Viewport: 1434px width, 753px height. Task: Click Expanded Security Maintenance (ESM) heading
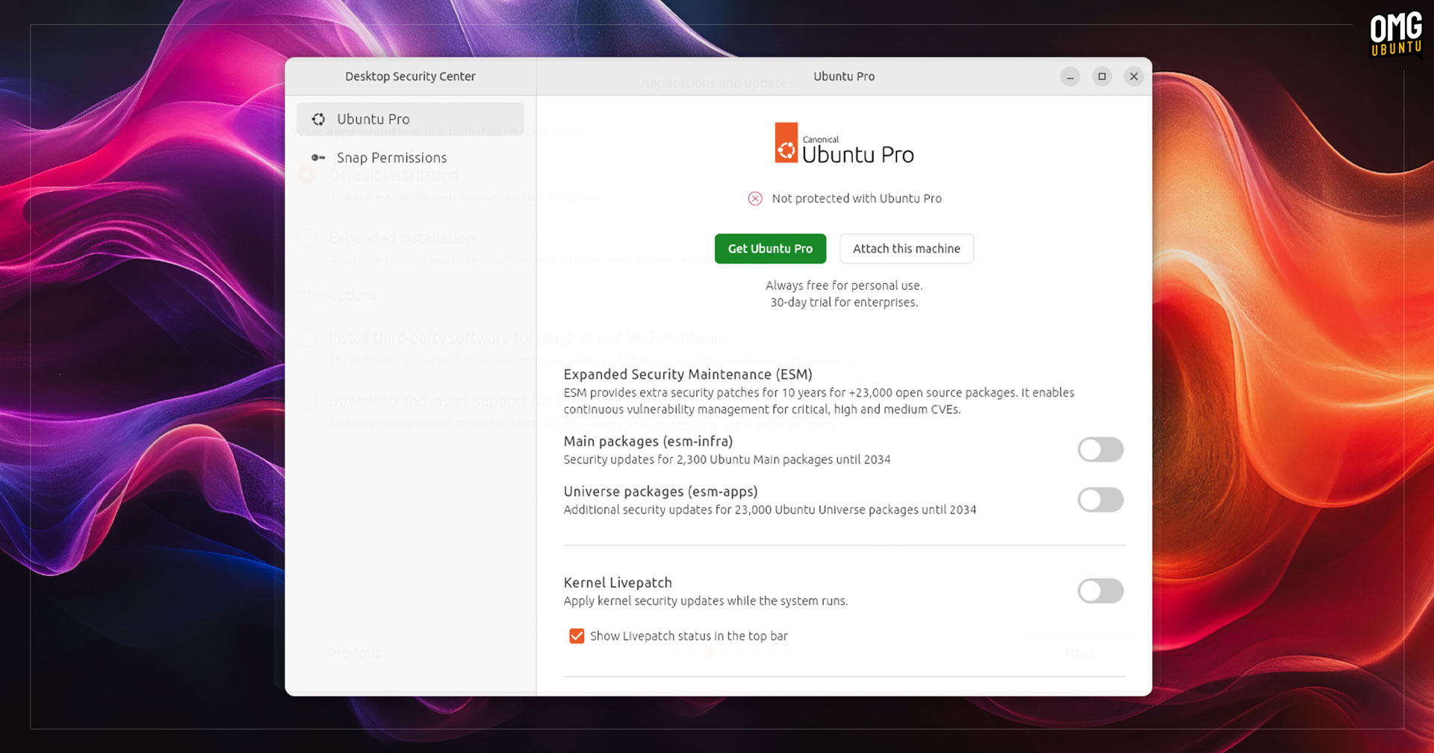pyautogui.click(x=688, y=374)
